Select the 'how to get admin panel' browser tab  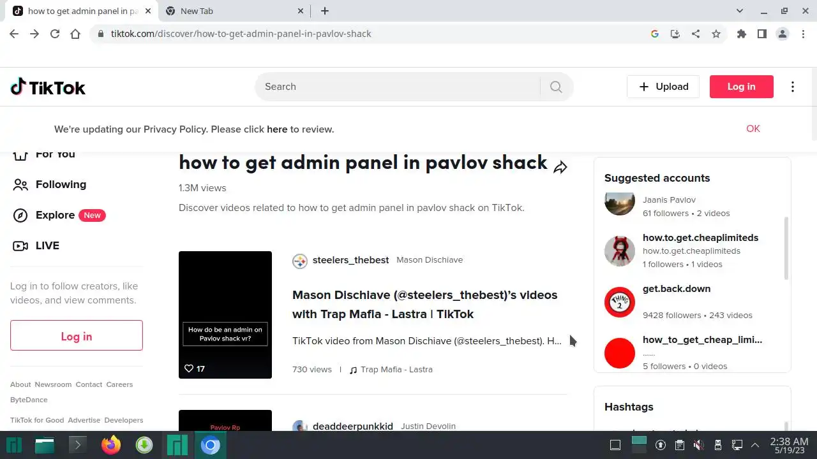point(81,11)
